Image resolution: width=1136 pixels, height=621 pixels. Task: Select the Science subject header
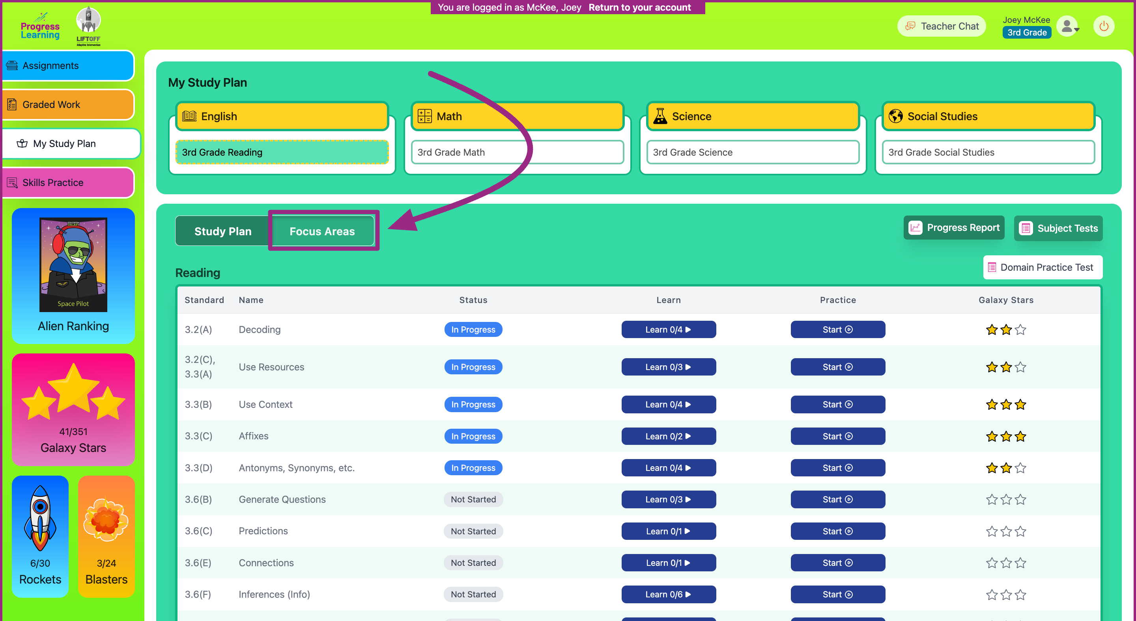pos(753,116)
